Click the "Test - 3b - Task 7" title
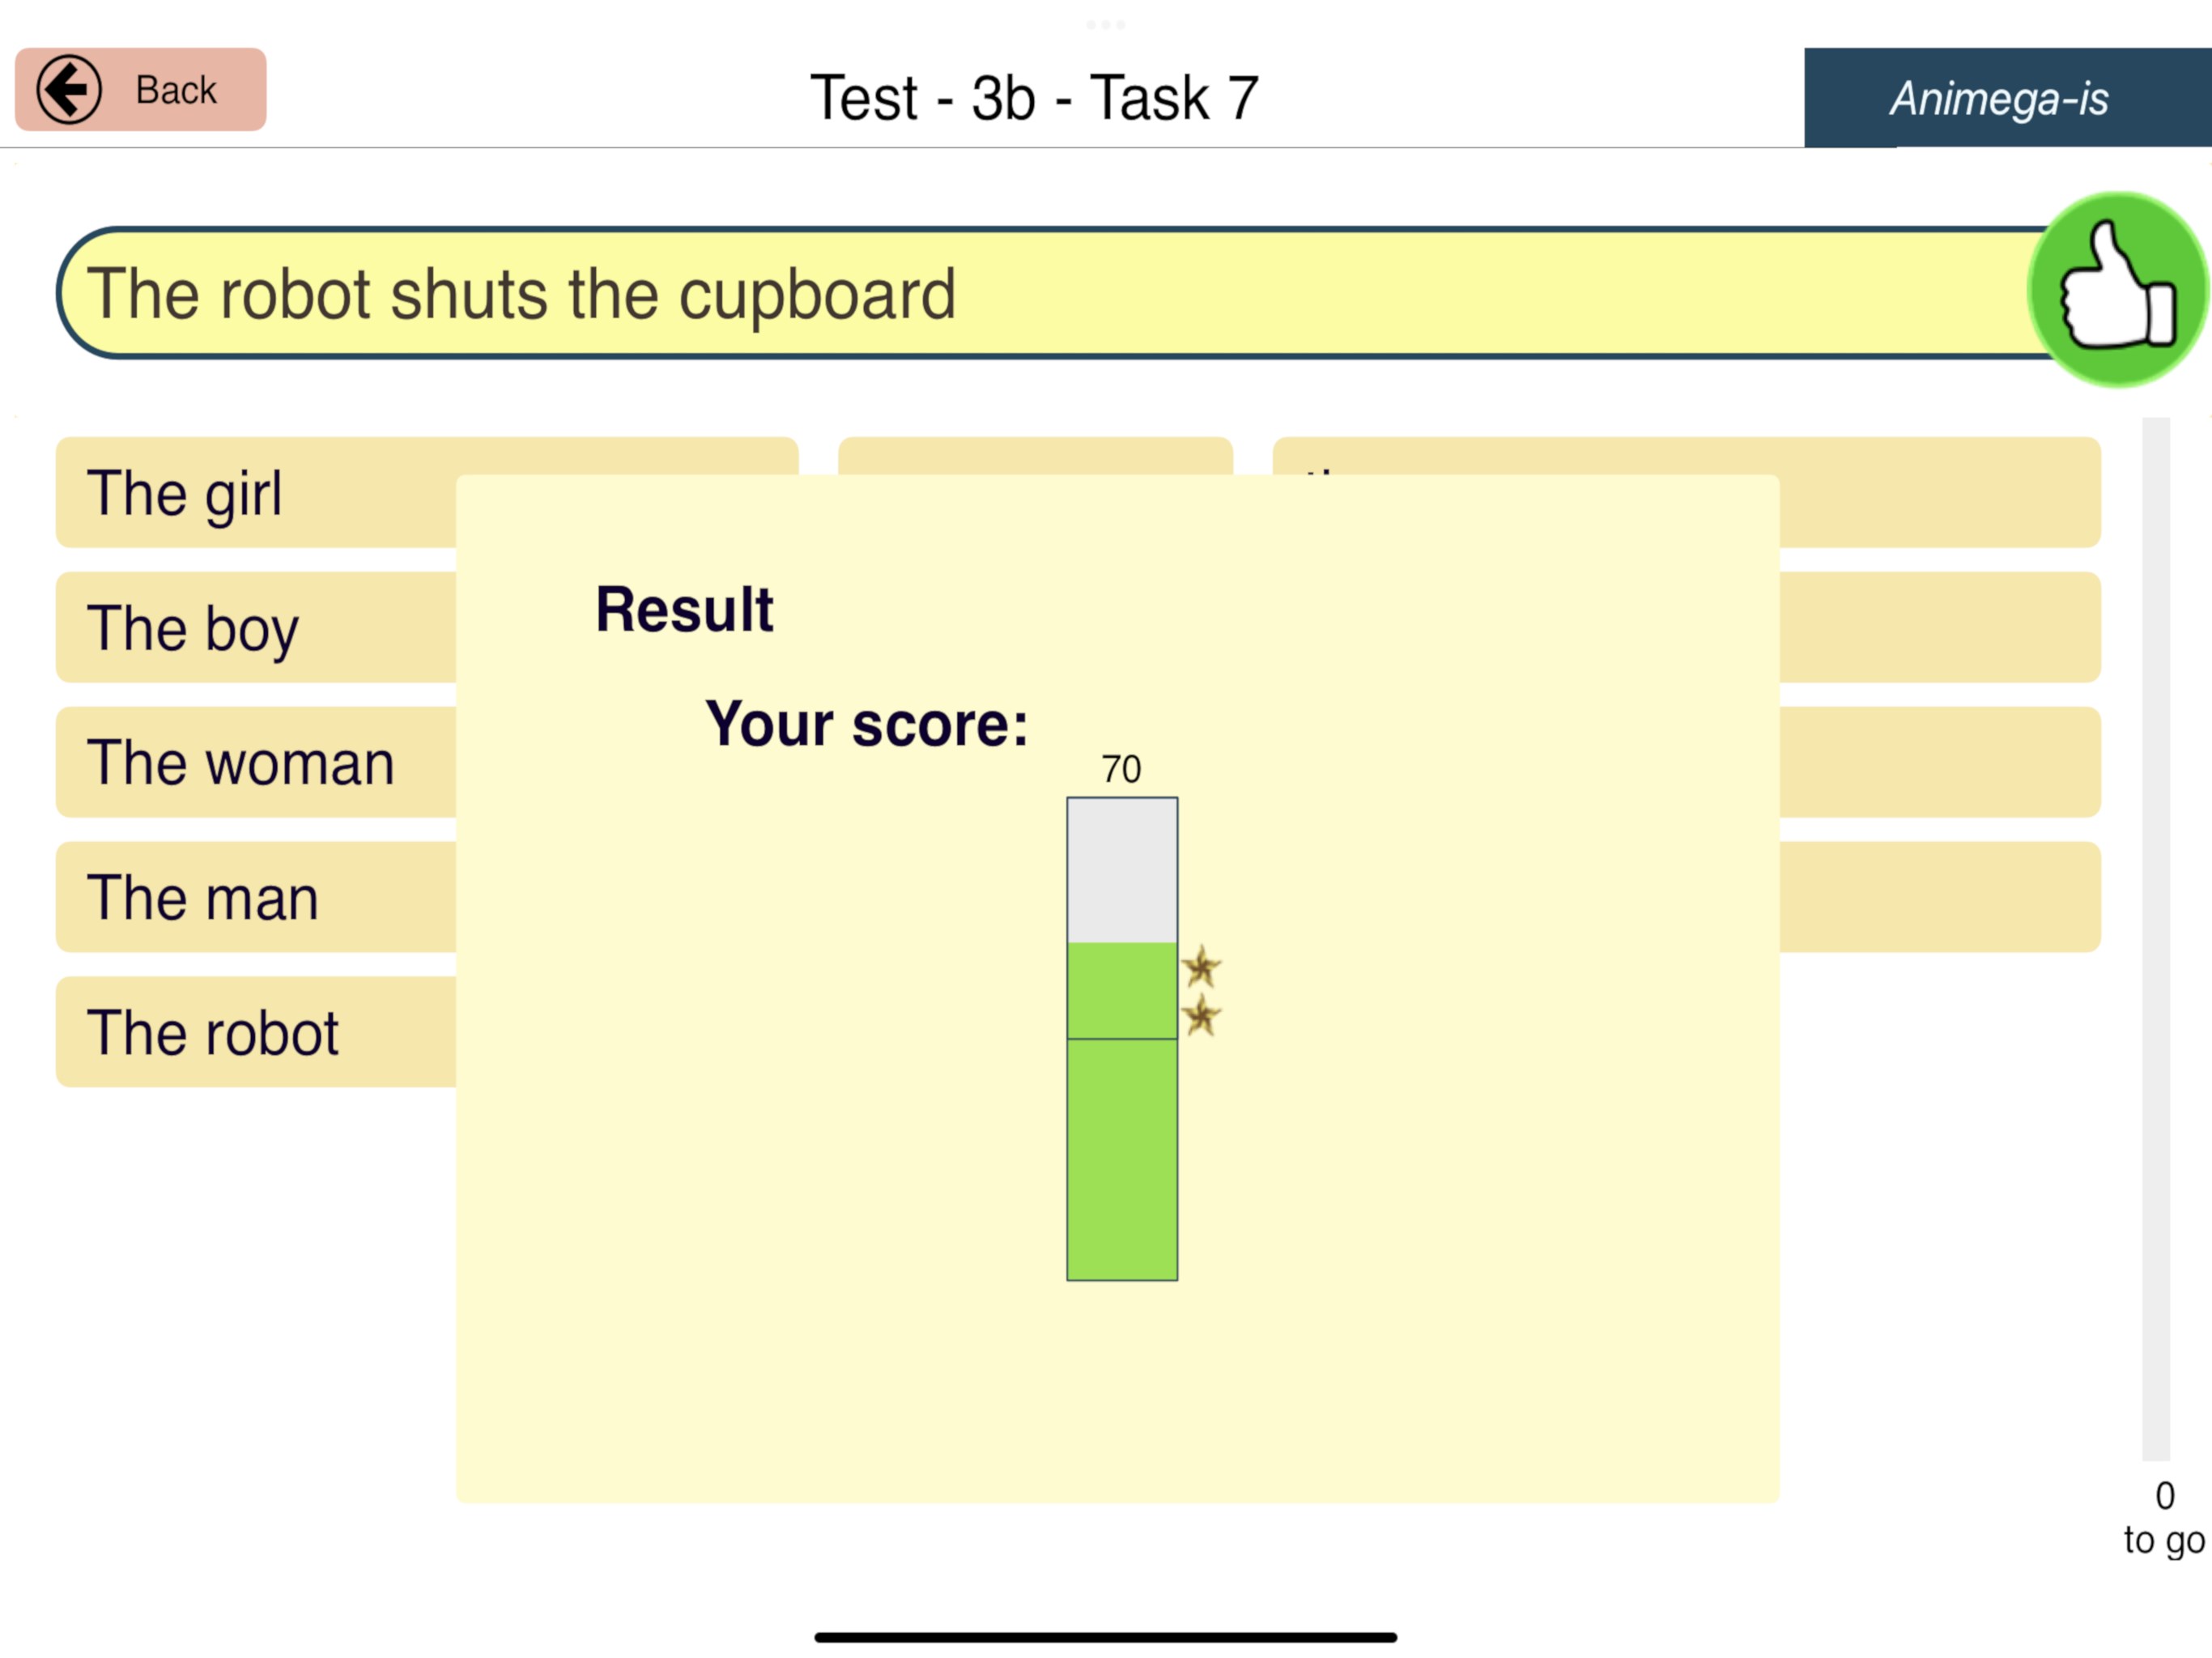This screenshot has width=2212, height=1658. click(1034, 98)
